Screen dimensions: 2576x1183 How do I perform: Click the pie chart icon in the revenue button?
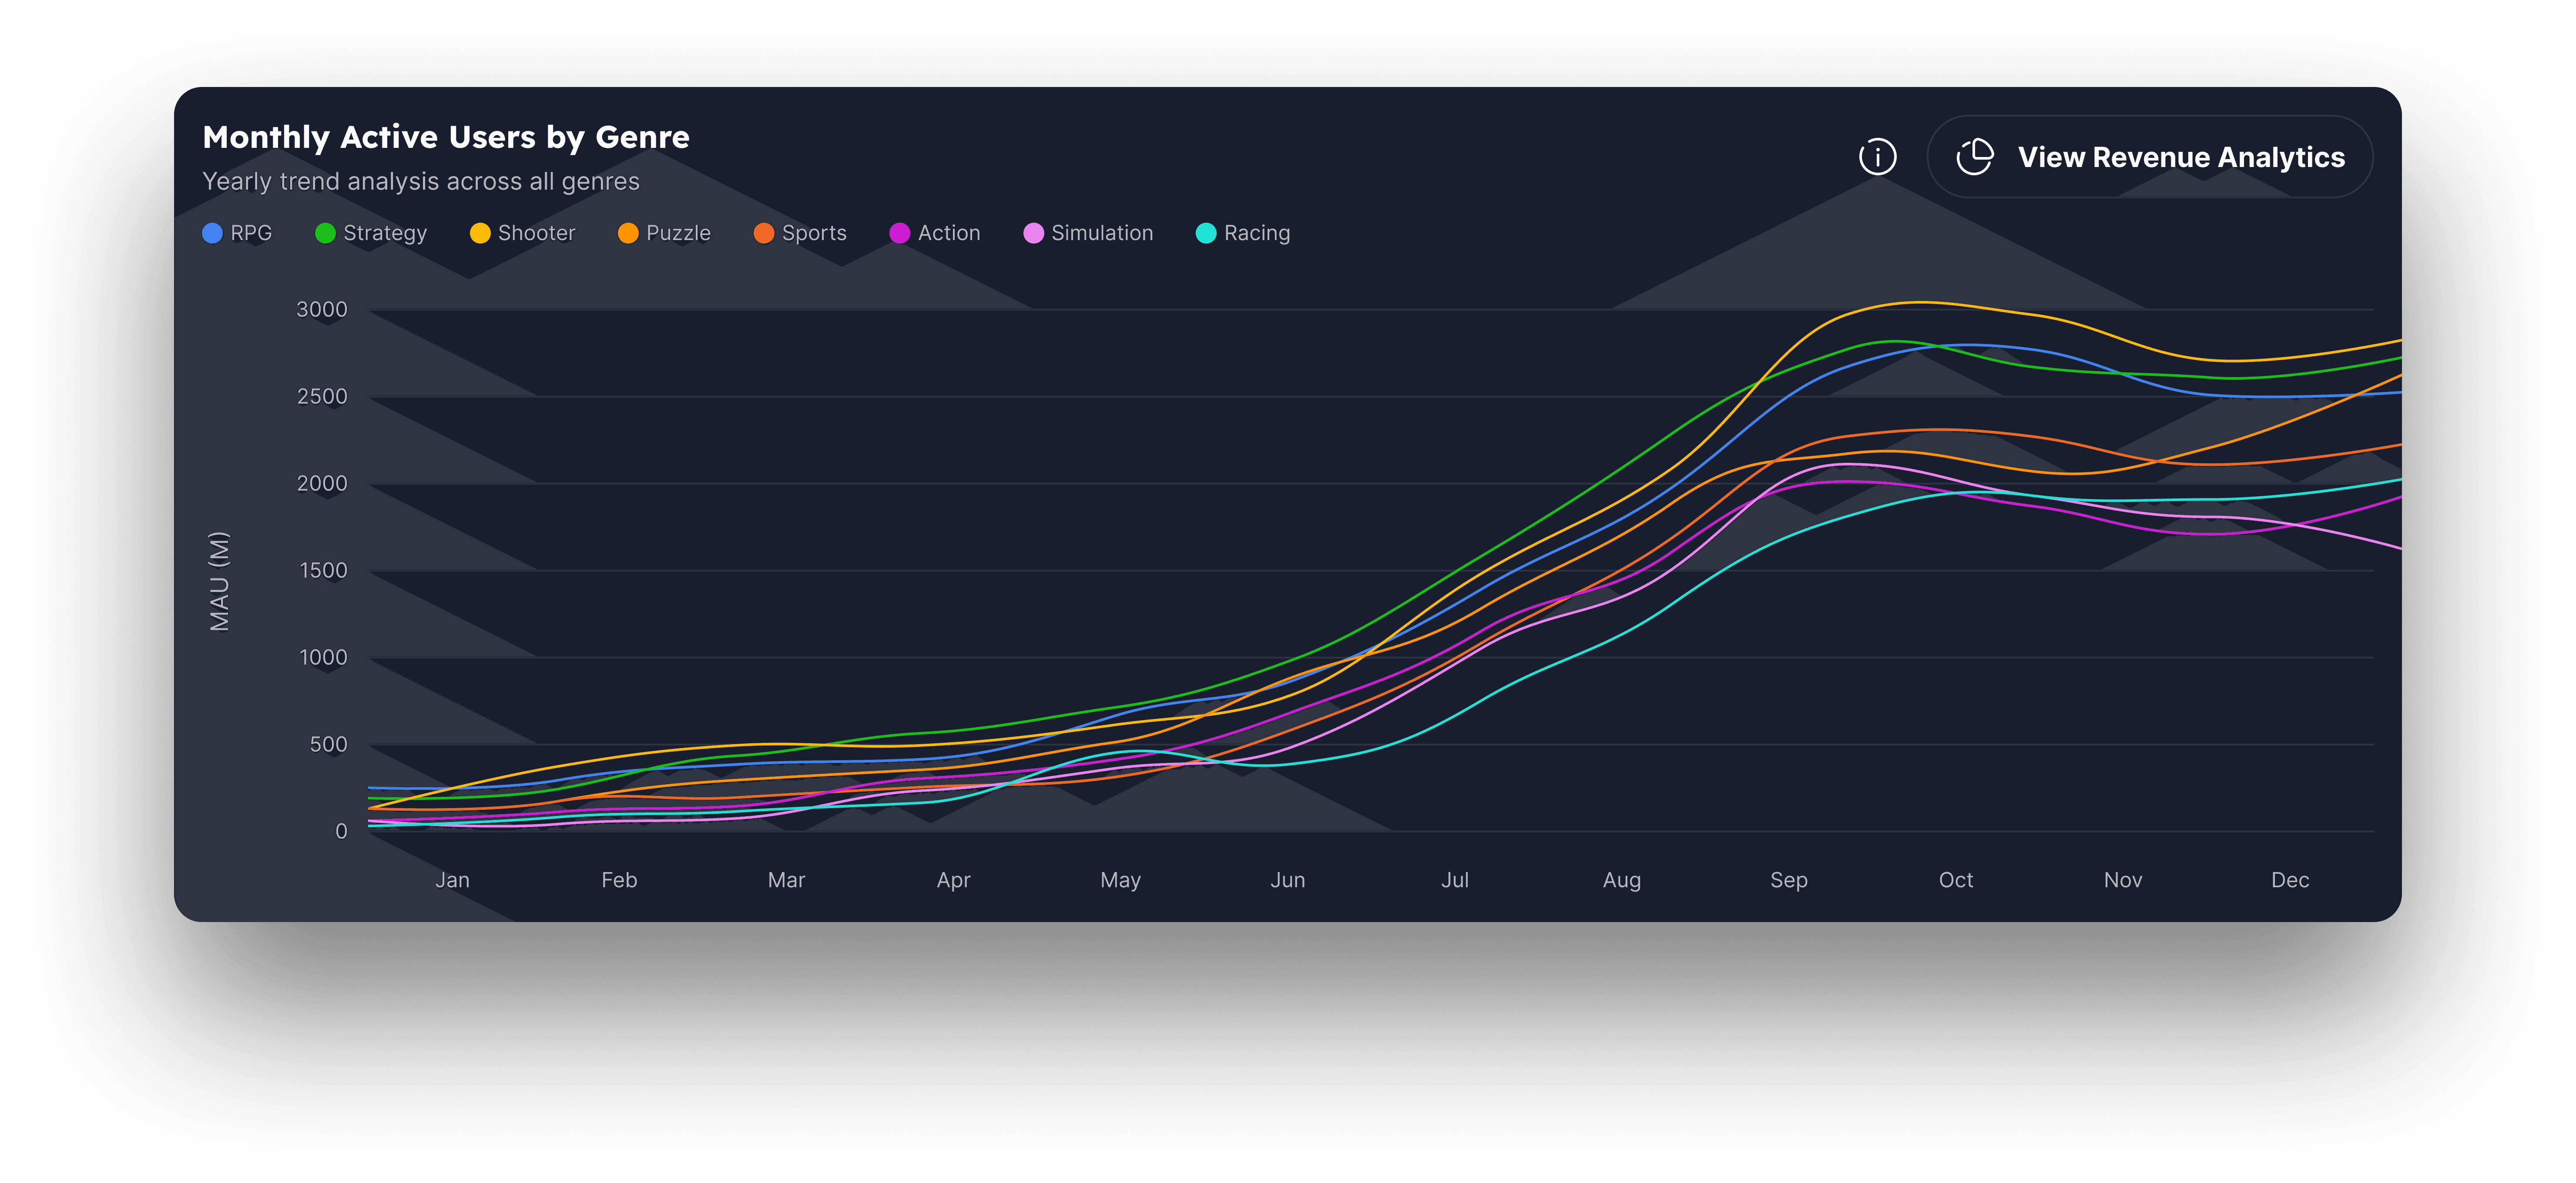(x=1974, y=157)
